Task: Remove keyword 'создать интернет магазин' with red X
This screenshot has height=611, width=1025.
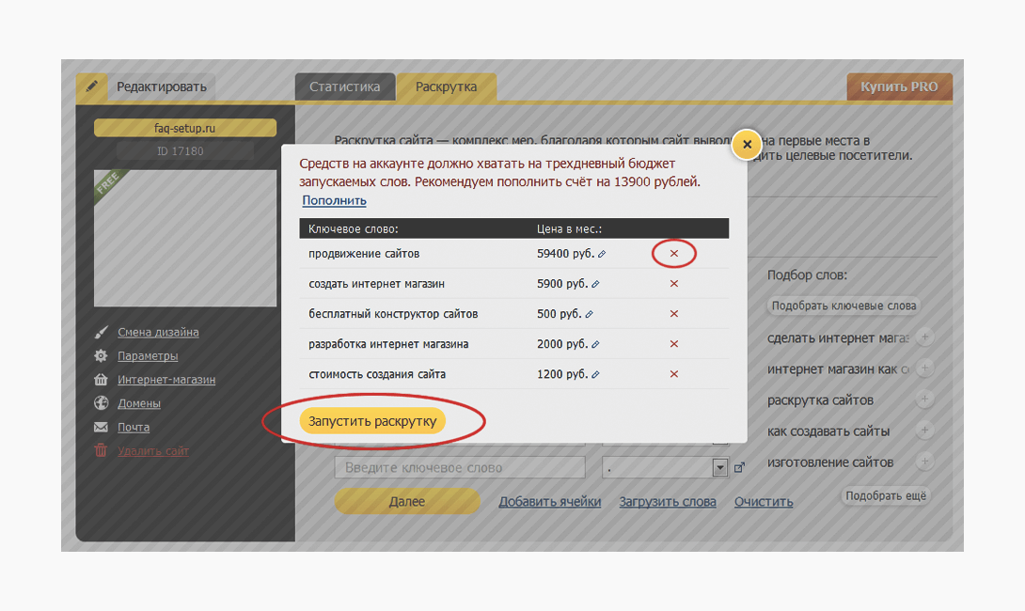Action: [x=674, y=284]
